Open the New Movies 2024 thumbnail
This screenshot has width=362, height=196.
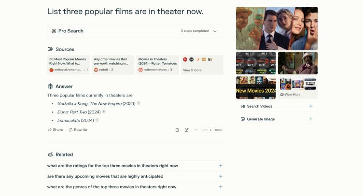point(256,88)
